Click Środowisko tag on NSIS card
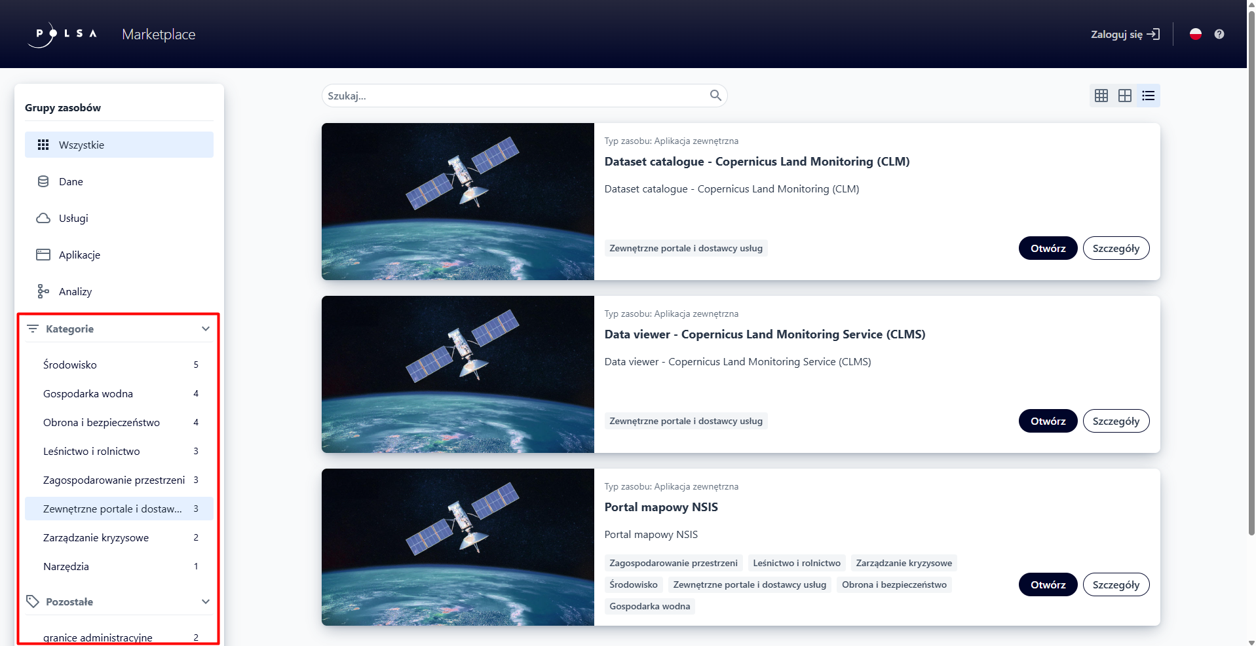Image resolution: width=1256 pixels, height=646 pixels. click(x=634, y=584)
